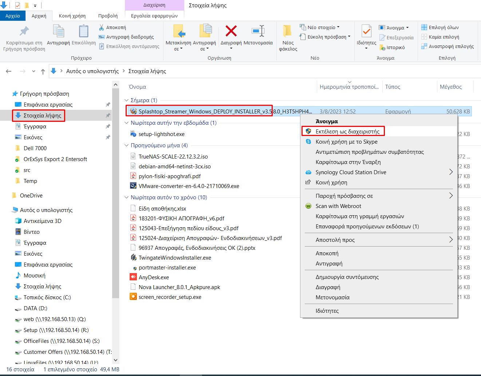Switch to the Προβολή ribbon tab
This screenshot has height=376, width=481.
[108, 16]
